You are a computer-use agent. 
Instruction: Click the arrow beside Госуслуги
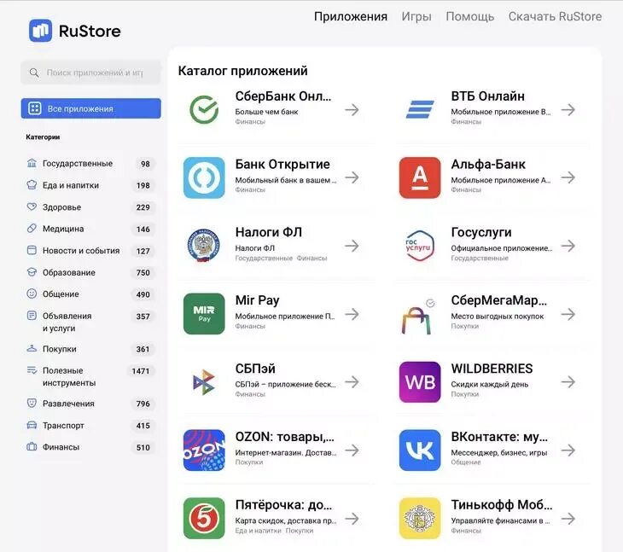[x=568, y=246]
